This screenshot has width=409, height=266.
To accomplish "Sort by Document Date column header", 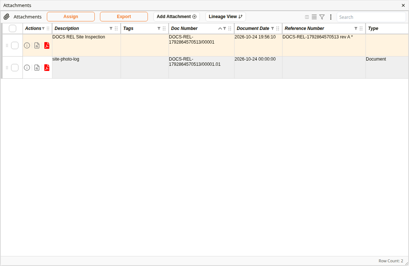I will tap(253, 28).
